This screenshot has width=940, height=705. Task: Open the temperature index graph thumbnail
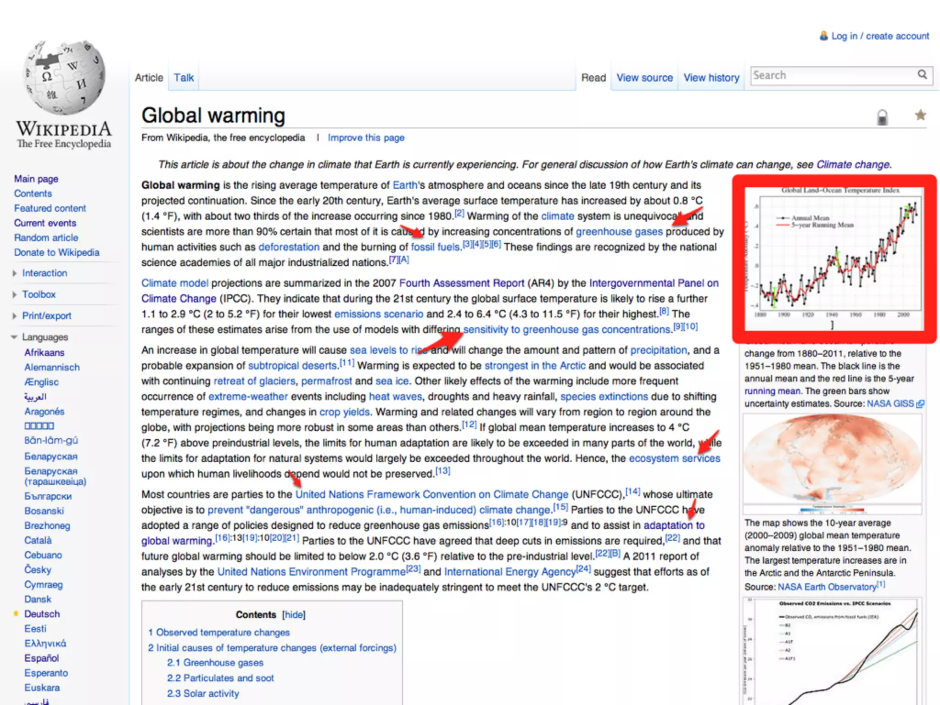tap(834, 258)
